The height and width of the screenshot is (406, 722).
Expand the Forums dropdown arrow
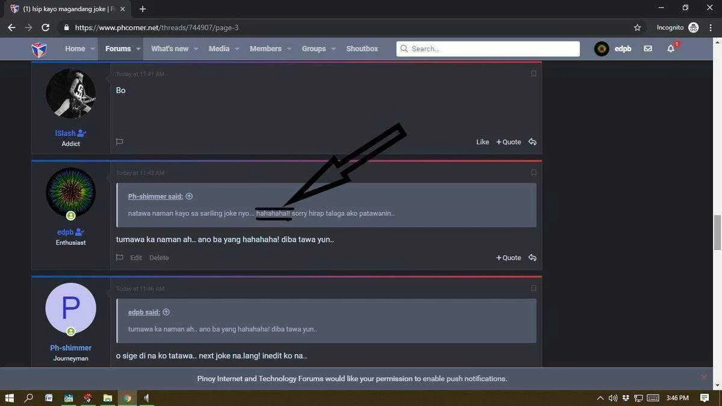pos(138,49)
